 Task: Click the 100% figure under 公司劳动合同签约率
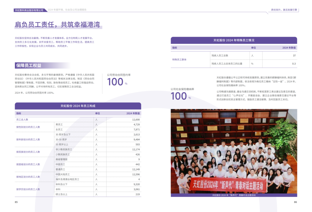(x=116, y=82)
